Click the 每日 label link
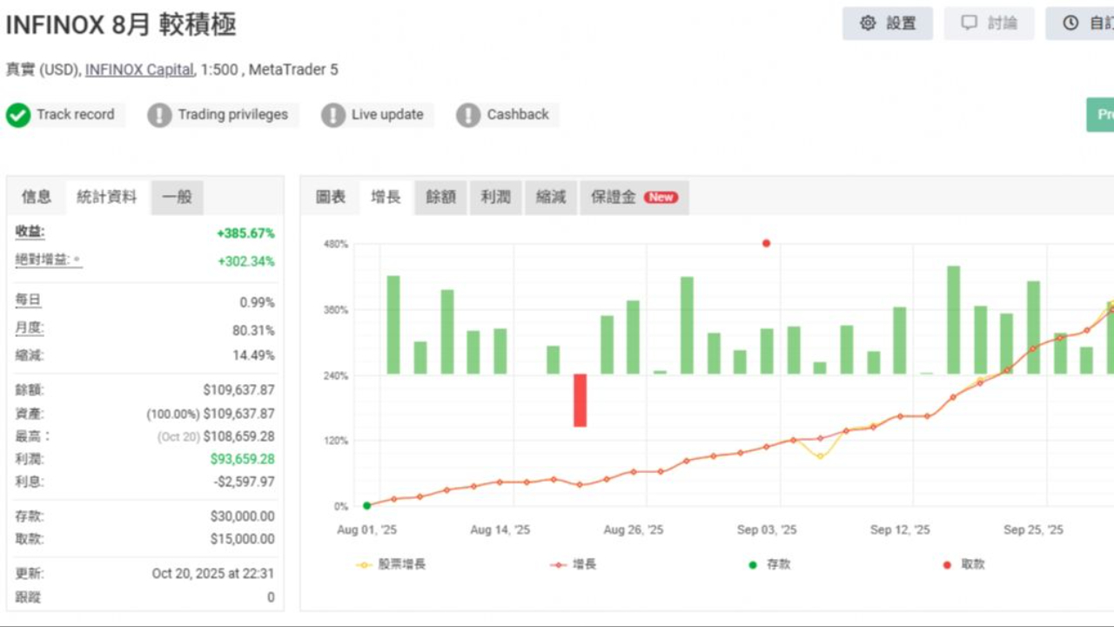 [28, 300]
